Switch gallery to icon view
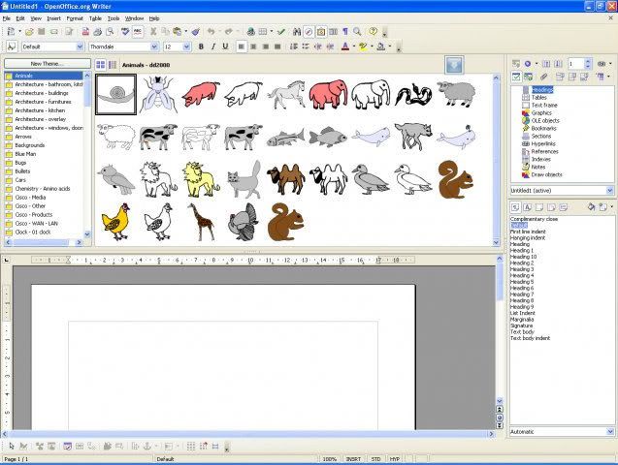The image size is (618, 465). tap(100, 64)
